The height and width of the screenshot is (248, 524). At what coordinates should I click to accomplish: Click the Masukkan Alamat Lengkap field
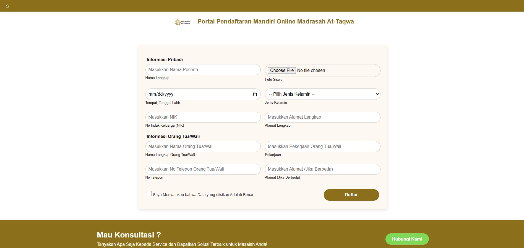[322, 117]
